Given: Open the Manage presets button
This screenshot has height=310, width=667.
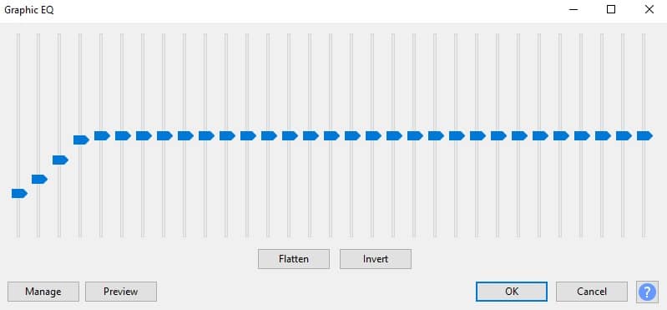Looking at the screenshot, I should click(43, 292).
